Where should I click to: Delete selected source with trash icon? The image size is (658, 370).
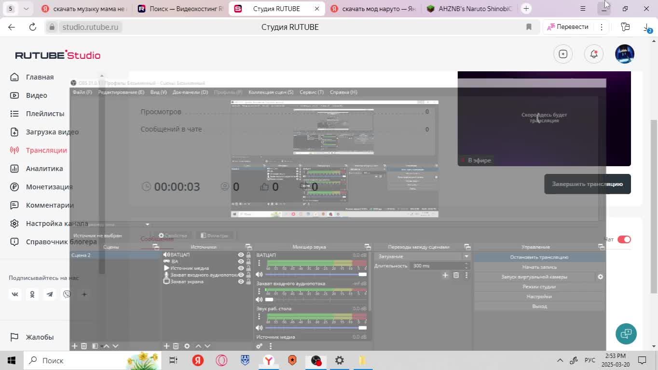click(176, 346)
